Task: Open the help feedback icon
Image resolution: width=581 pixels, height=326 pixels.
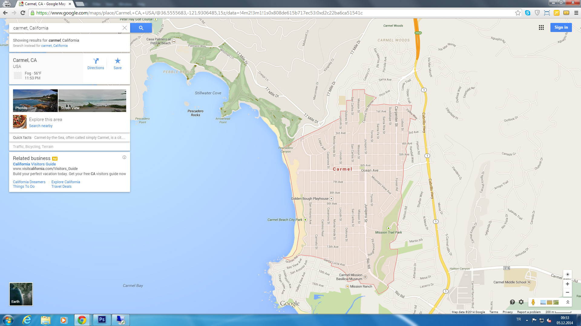Action: [x=512, y=302]
